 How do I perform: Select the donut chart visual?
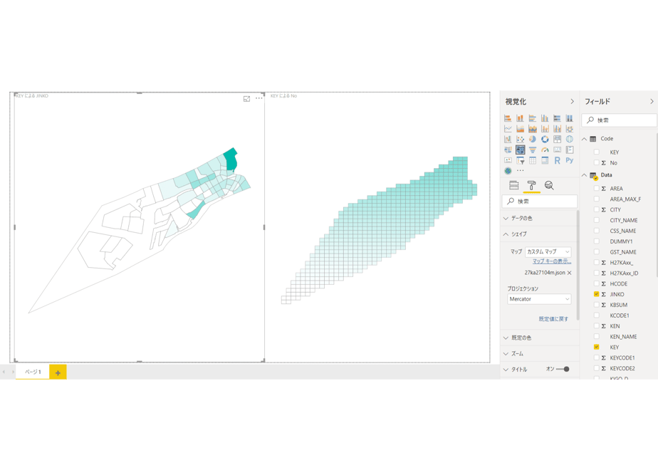(545, 139)
